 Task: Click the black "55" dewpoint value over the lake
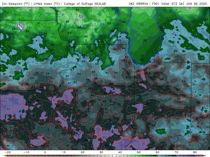tap(145, 40)
